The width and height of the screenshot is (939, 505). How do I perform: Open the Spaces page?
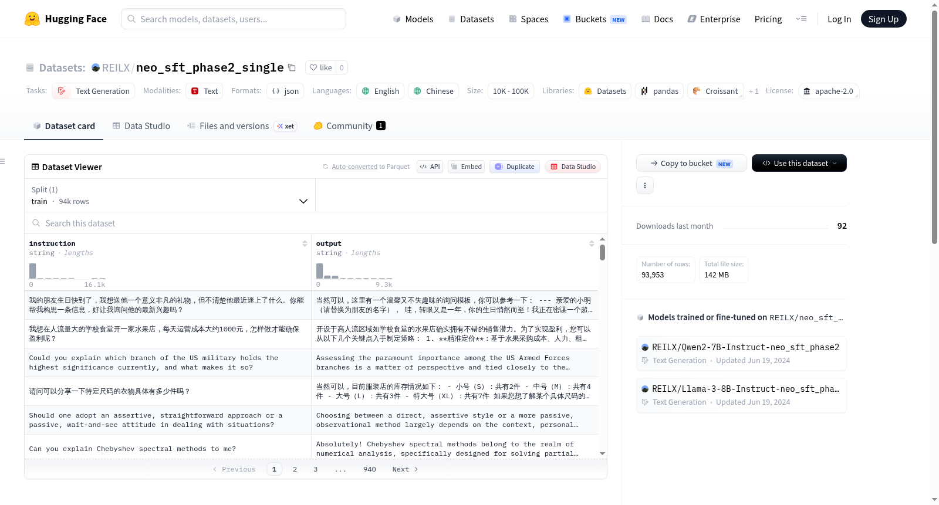coord(528,19)
